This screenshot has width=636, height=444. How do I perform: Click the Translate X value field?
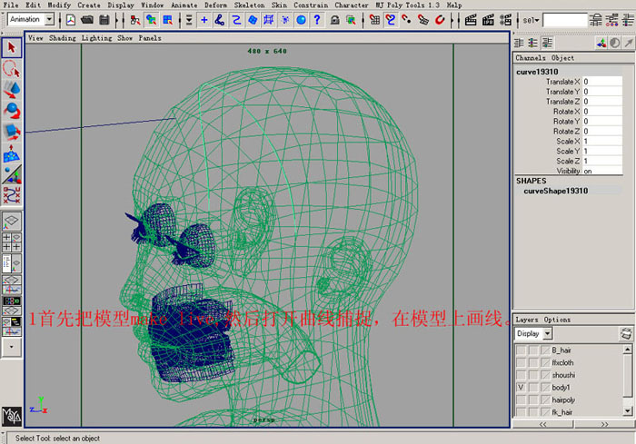[602, 82]
